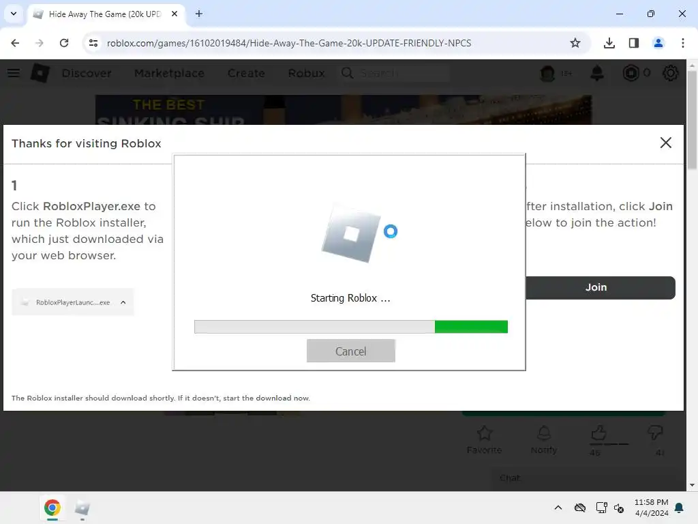This screenshot has height=524, width=698.
Task: Open the tab search dropdown arrow
Action: pyautogui.click(x=14, y=14)
